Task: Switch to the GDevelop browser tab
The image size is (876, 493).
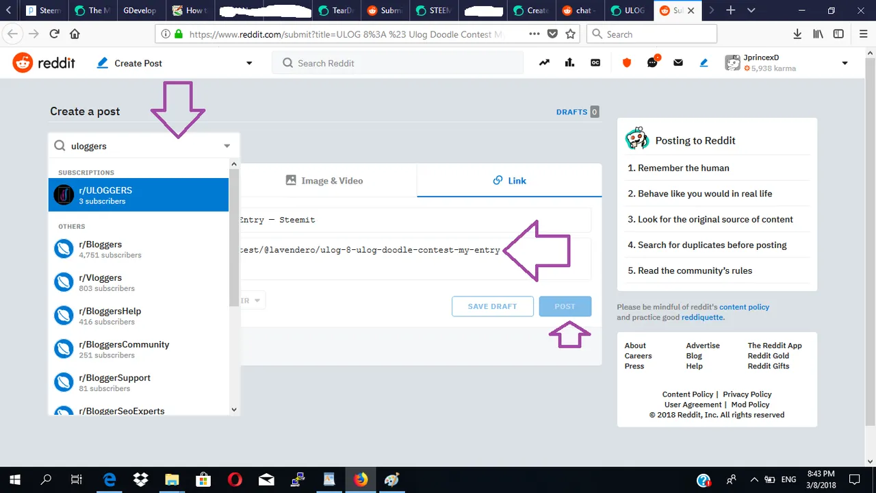Action: (x=140, y=10)
